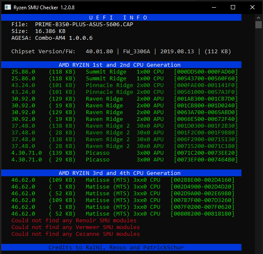Click Matisse address [002D4900-002D4D20]

[203, 187]
